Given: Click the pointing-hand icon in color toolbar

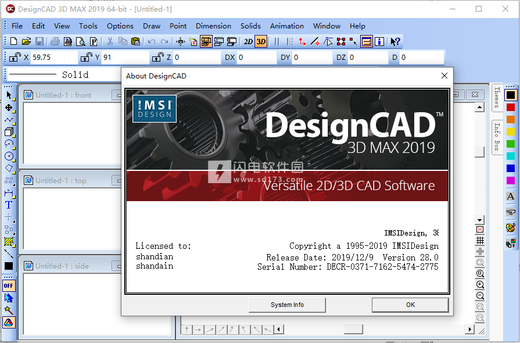Looking at the screenshot, I should [x=511, y=212].
